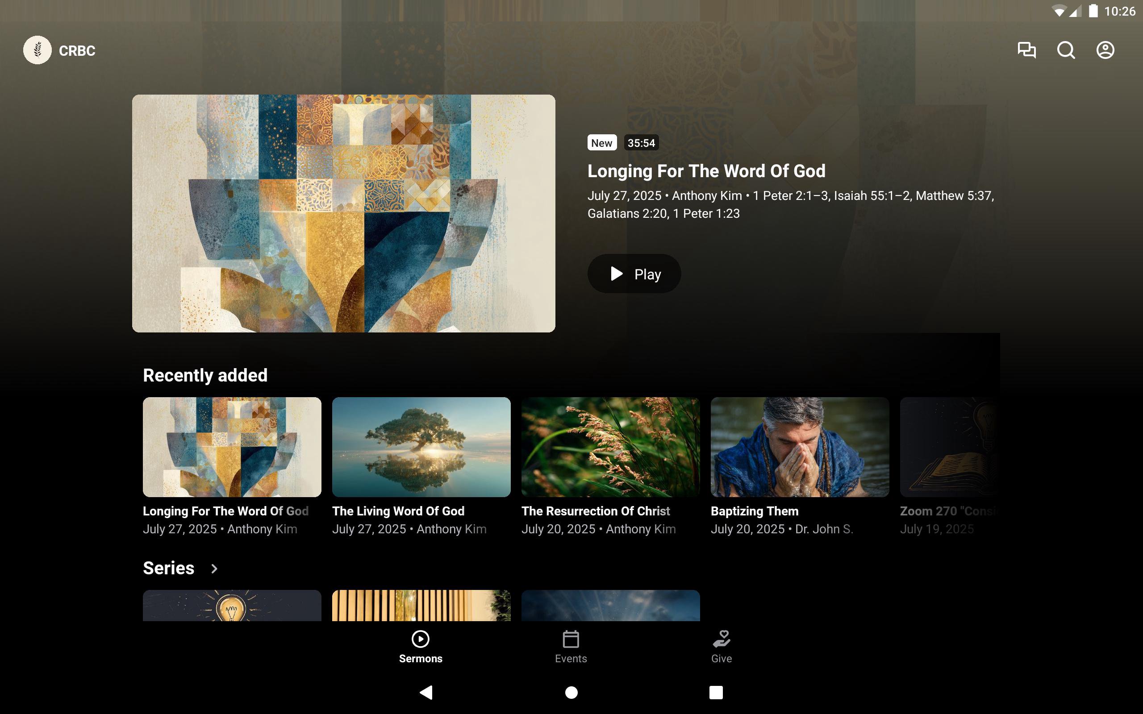Viewport: 1143px width, 714px height.
Task: Click the featured Longing For The Word title
Action: click(x=706, y=171)
